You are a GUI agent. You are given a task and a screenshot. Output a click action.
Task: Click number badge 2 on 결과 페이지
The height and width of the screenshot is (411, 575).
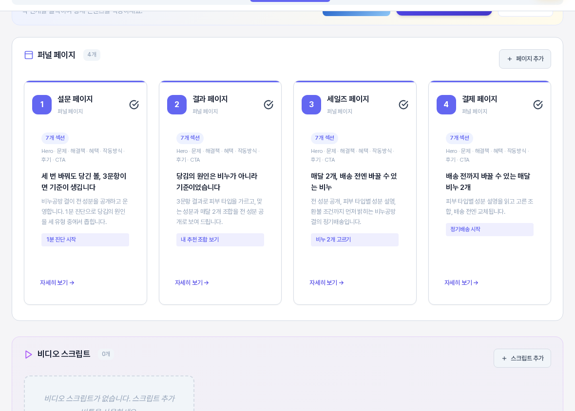click(177, 104)
